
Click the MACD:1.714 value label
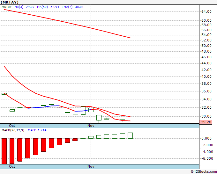tap(37, 130)
